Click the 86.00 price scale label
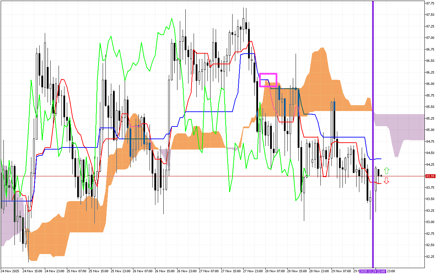 point(430,84)
